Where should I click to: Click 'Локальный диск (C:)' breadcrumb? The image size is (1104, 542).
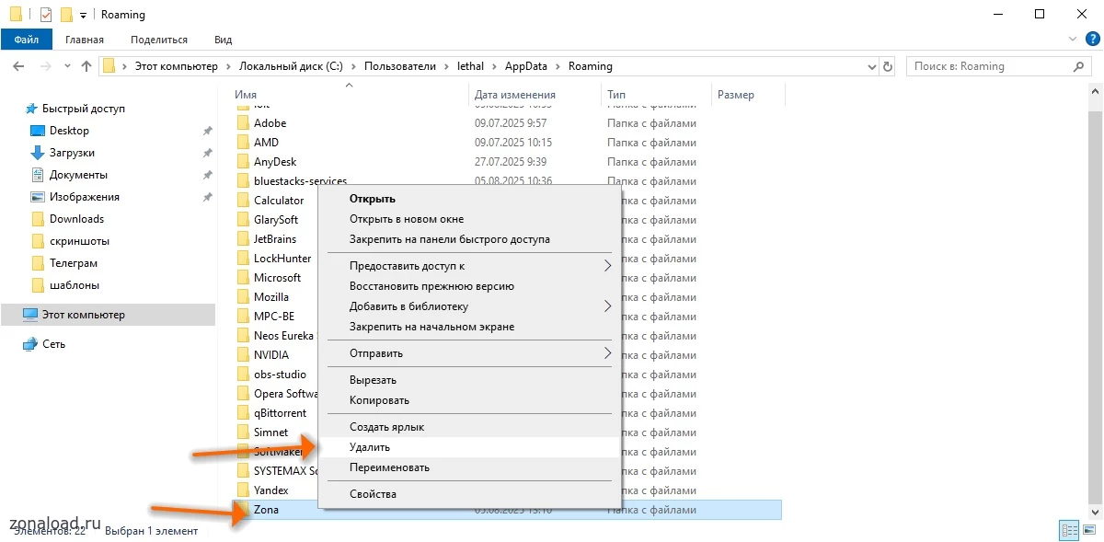[291, 66]
